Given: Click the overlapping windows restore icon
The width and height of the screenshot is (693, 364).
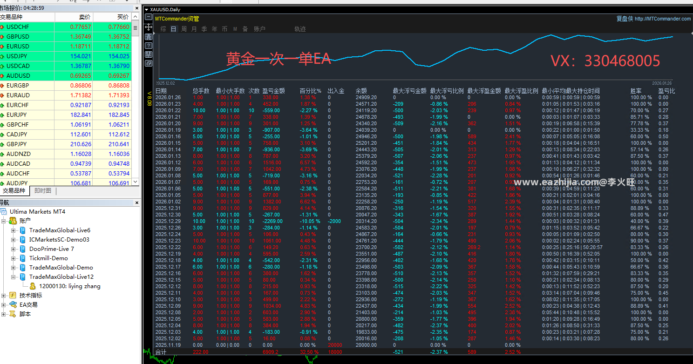Looking at the screenshot, I should 149,63.
